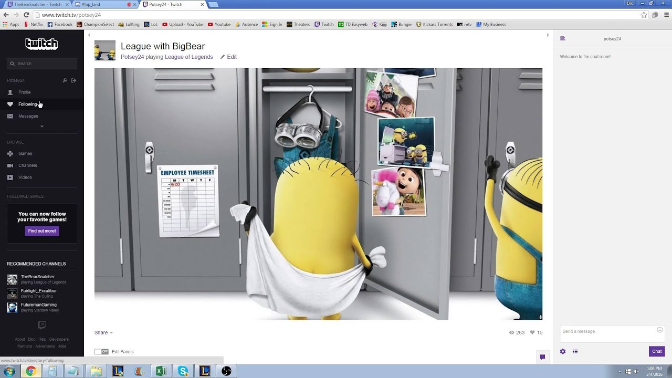Show the chat viewer list icon
672x378 pixels.
point(575,352)
